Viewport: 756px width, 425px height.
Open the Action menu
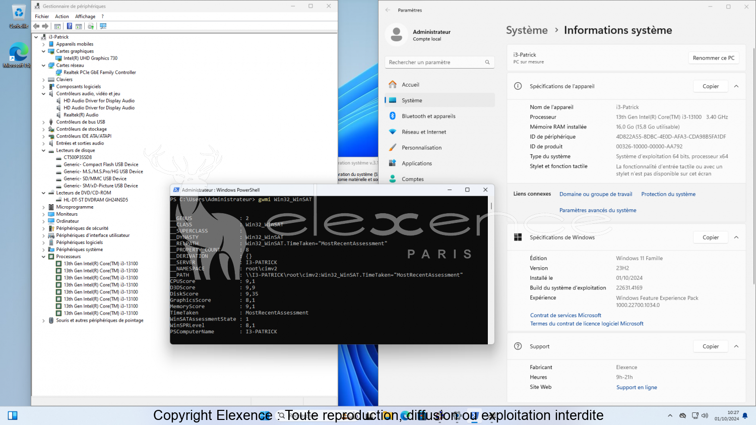[62, 17]
